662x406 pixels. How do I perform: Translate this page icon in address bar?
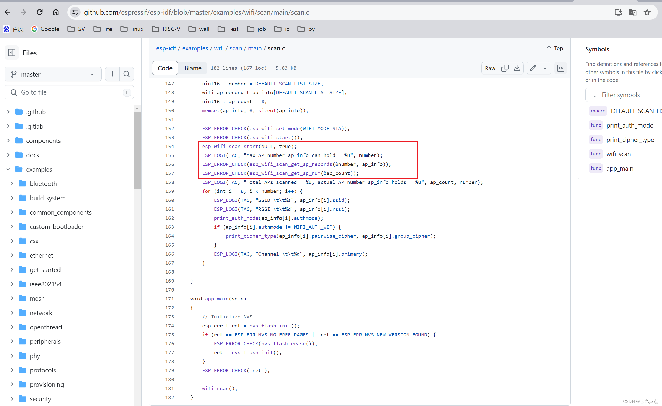tap(633, 12)
